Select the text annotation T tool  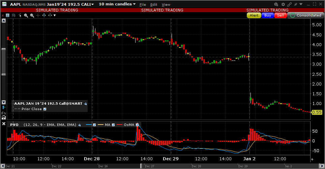(x=8, y=15)
